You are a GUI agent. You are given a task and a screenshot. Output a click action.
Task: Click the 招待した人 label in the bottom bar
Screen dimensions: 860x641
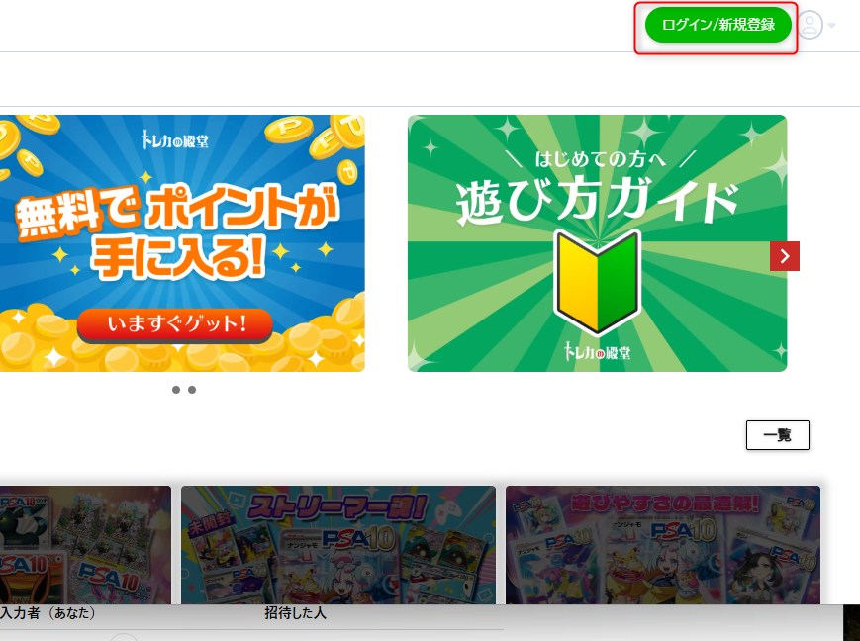tap(295, 613)
